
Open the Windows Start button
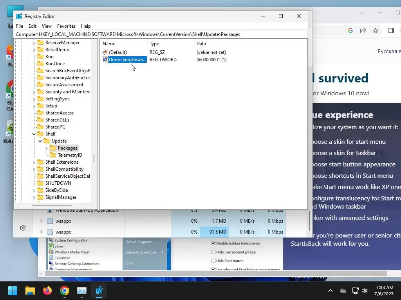click(x=13, y=291)
